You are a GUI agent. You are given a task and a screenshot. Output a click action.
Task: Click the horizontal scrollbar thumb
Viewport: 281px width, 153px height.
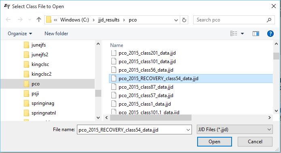(151, 117)
